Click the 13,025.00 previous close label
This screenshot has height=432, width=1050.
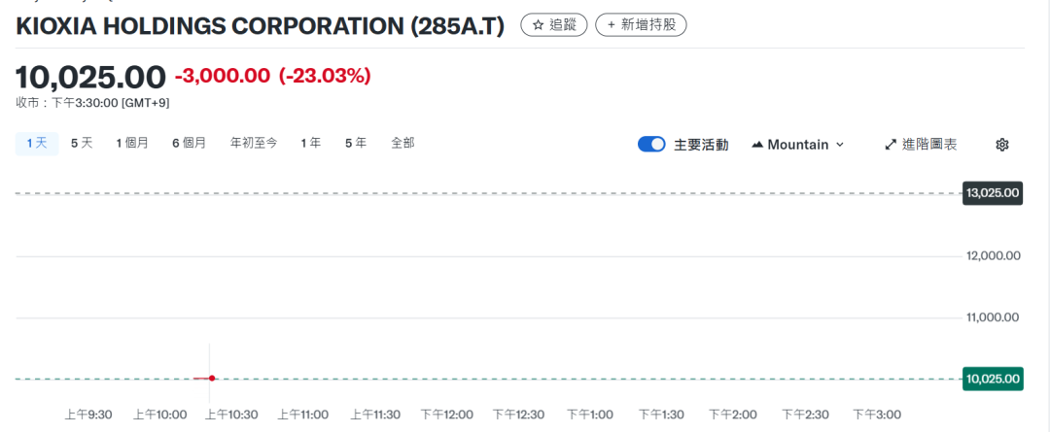click(993, 193)
